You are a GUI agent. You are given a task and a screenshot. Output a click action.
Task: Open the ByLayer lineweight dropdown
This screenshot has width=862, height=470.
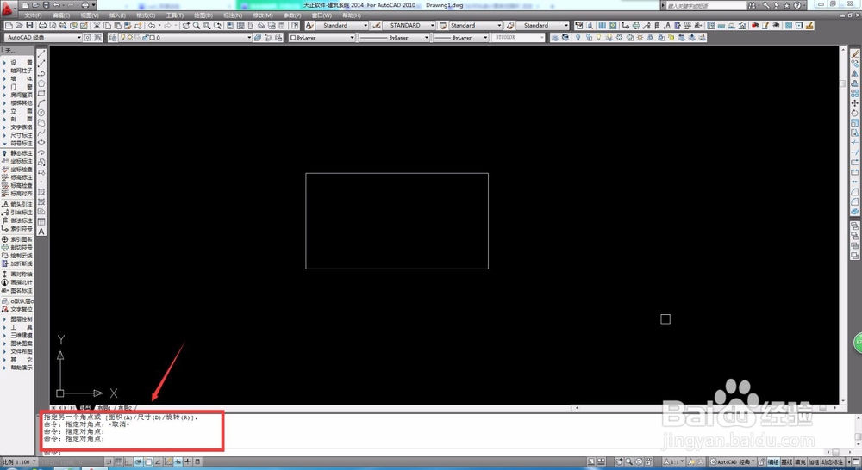460,37
